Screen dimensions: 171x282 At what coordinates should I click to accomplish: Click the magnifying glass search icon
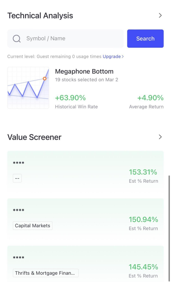click(16, 38)
